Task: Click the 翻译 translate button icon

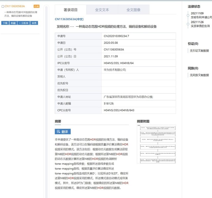Action: tap(59, 132)
